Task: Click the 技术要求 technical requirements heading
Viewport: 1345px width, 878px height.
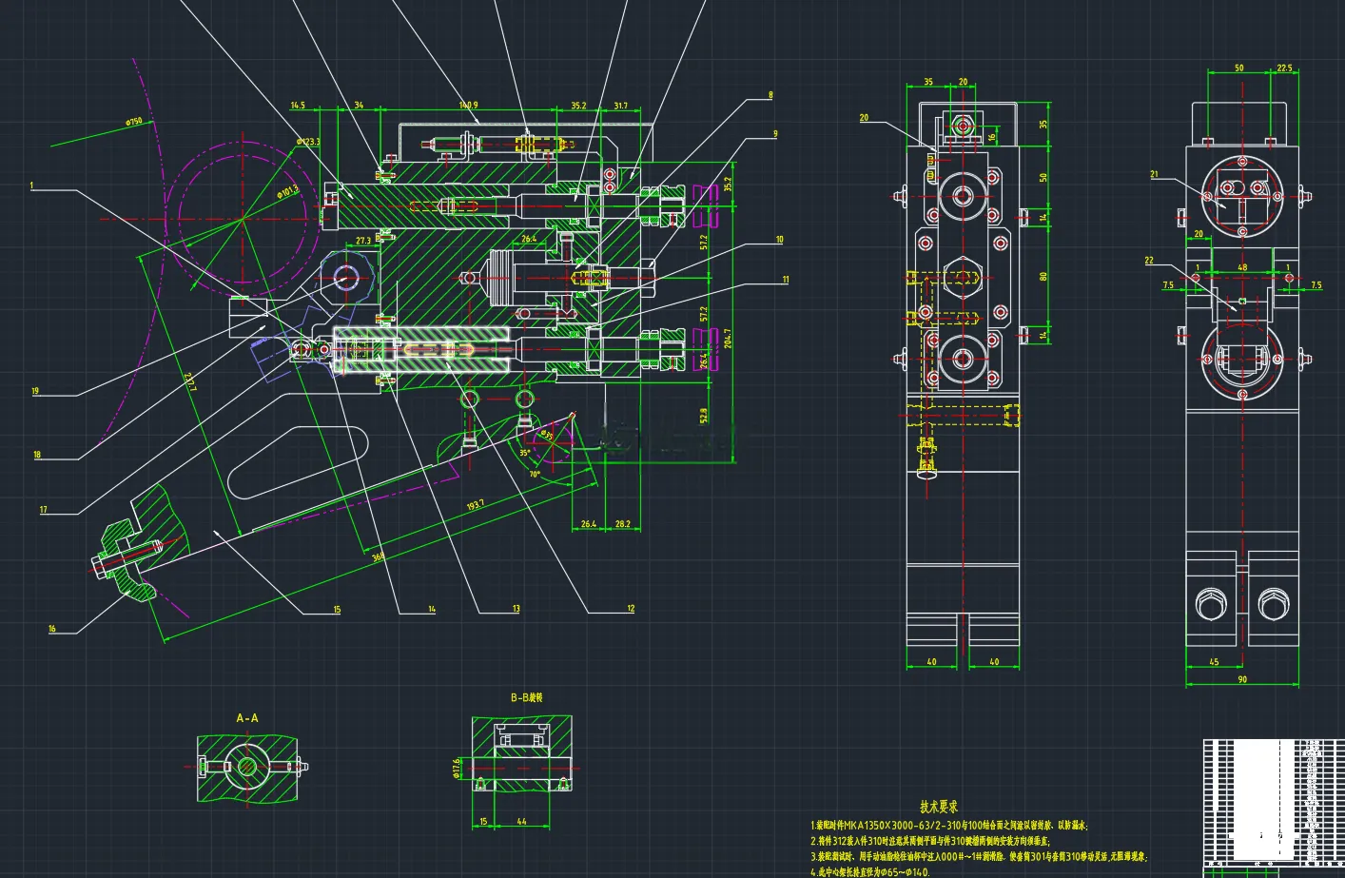Action: pyautogui.click(x=939, y=807)
